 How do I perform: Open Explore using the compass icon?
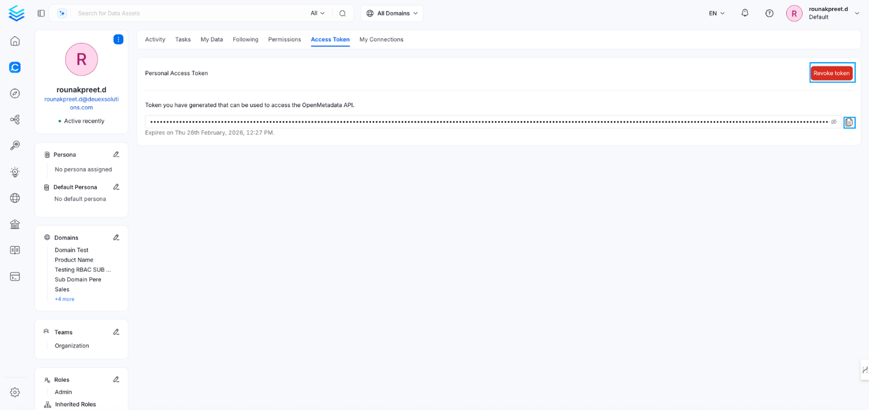tap(15, 94)
